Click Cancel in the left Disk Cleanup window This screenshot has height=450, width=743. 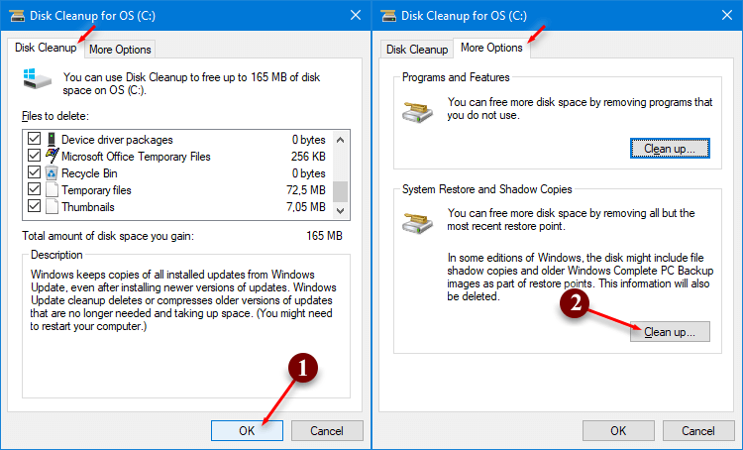pyautogui.click(x=327, y=430)
